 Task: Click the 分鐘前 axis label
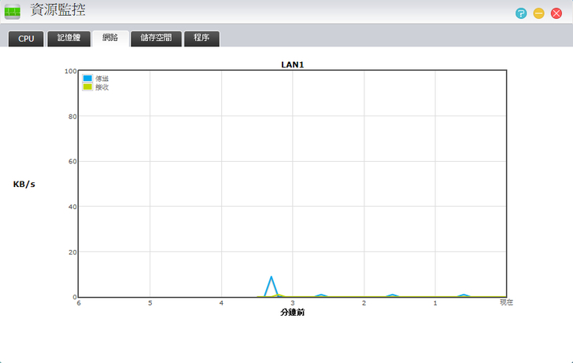click(x=292, y=312)
